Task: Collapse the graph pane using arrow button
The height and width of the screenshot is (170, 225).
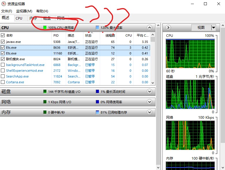Action: (168, 28)
